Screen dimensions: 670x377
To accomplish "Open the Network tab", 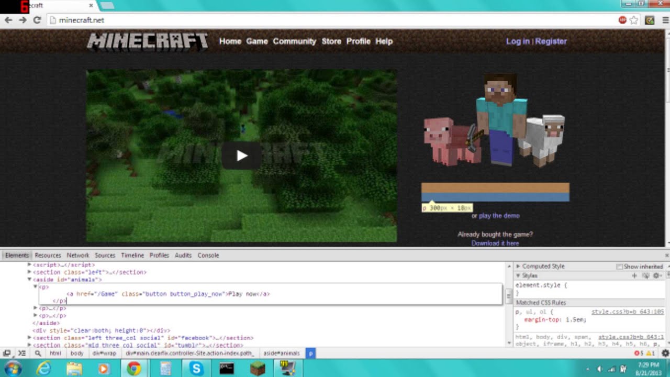I will coord(77,255).
